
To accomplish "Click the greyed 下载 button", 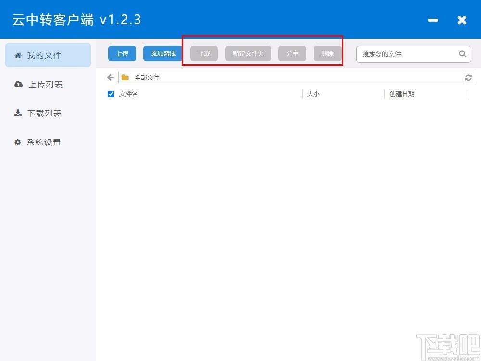I will 204,54.
